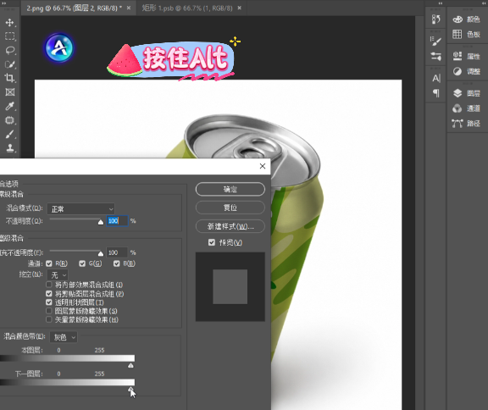Open the 混合模式 dropdown showing 正常

tap(81, 209)
